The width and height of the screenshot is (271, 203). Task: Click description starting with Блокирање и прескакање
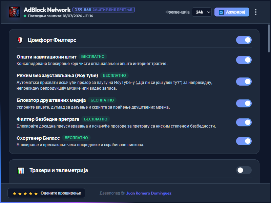click(81, 145)
